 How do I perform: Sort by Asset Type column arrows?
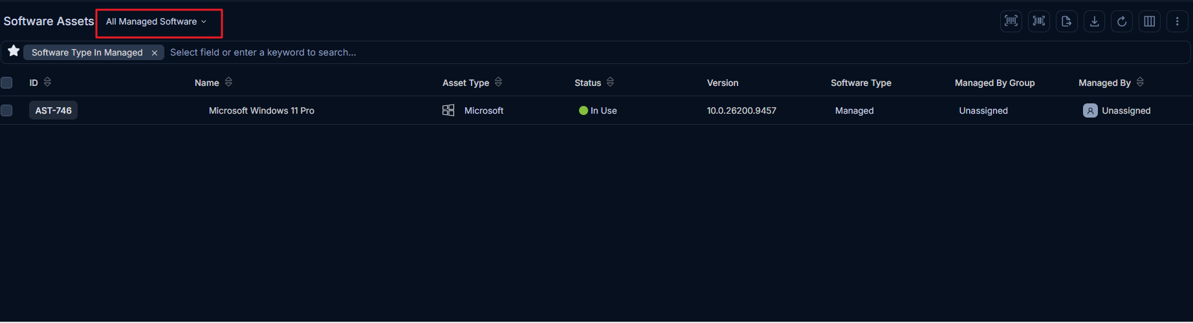pos(498,82)
